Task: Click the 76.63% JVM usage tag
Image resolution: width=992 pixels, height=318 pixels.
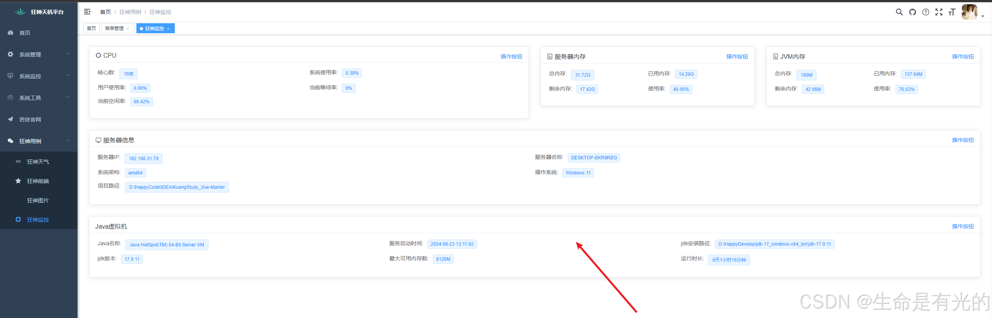Action: click(907, 89)
